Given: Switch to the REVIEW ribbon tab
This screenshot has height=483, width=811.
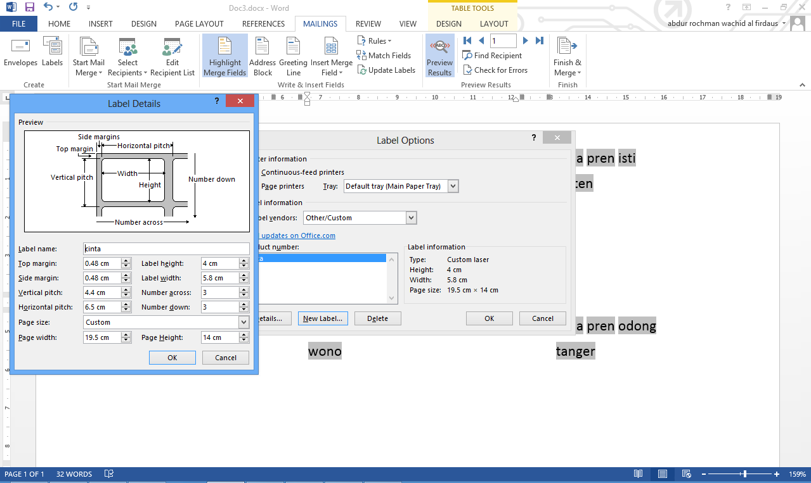Looking at the screenshot, I should 368,23.
